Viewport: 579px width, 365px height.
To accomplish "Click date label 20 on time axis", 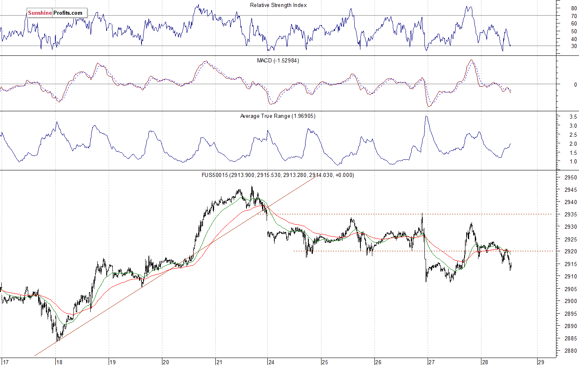I will 166,362.
